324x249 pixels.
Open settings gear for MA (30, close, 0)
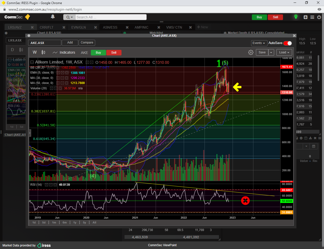62,78
